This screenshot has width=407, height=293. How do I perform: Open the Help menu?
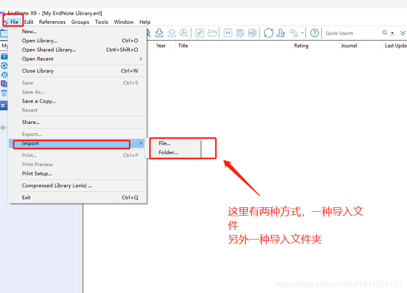(x=145, y=22)
